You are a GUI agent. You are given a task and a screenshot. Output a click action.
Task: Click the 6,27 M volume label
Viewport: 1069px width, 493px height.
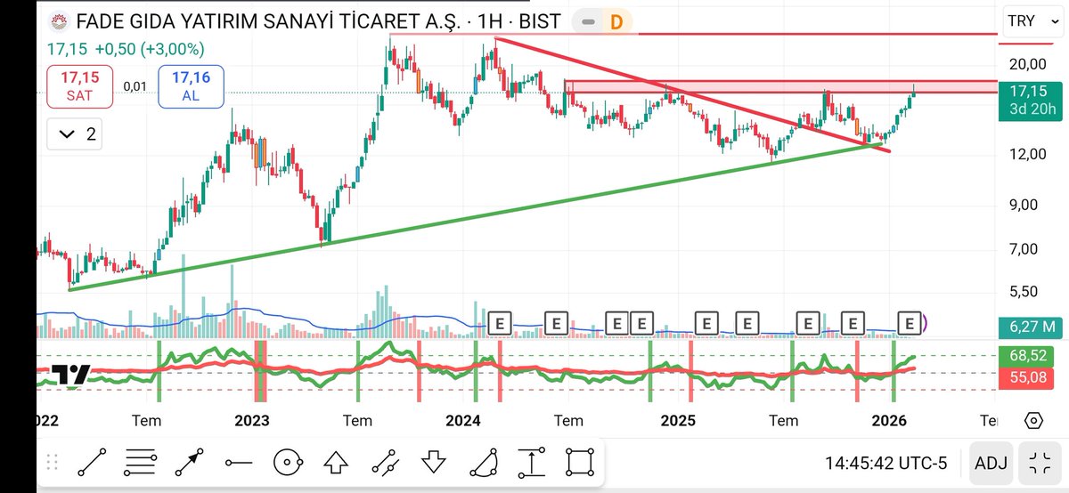(x=1031, y=327)
